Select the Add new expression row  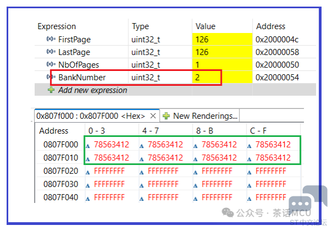pyautogui.click(x=92, y=90)
